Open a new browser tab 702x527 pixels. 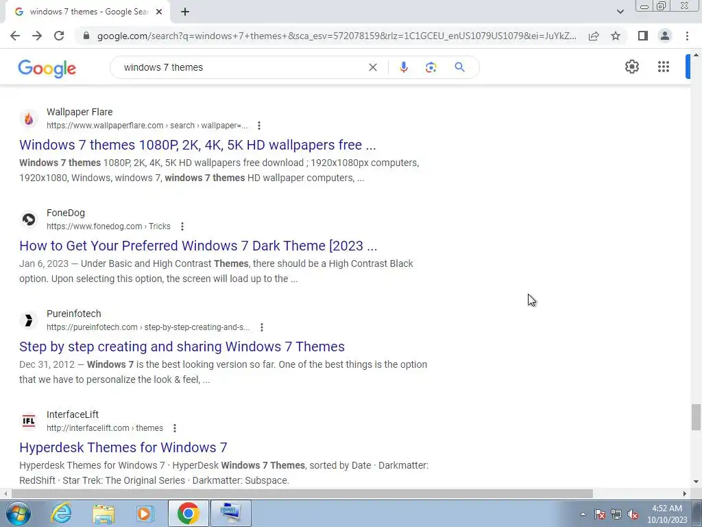[x=185, y=12]
